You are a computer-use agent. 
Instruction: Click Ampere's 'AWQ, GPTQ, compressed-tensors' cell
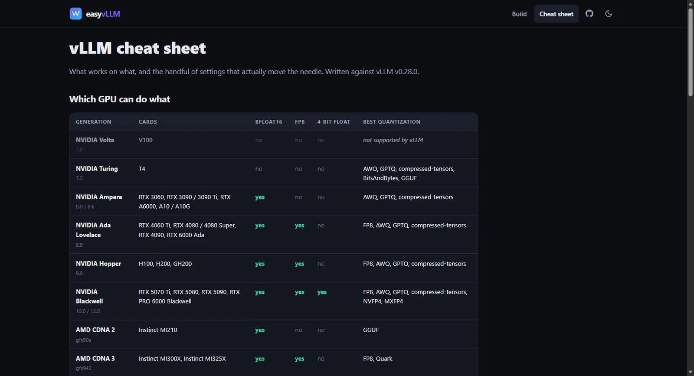click(408, 197)
